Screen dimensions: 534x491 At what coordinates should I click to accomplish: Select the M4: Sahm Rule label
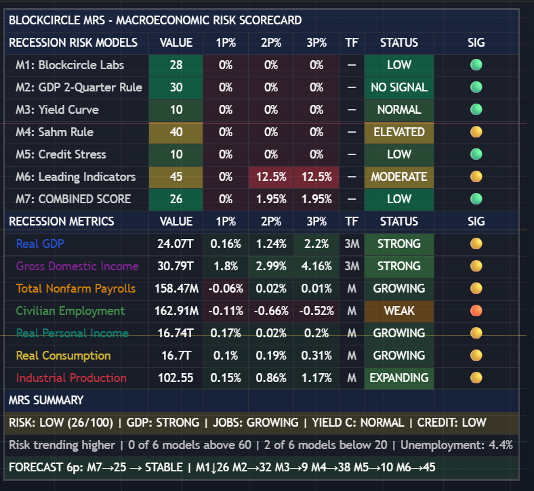pyautogui.click(x=54, y=131)
